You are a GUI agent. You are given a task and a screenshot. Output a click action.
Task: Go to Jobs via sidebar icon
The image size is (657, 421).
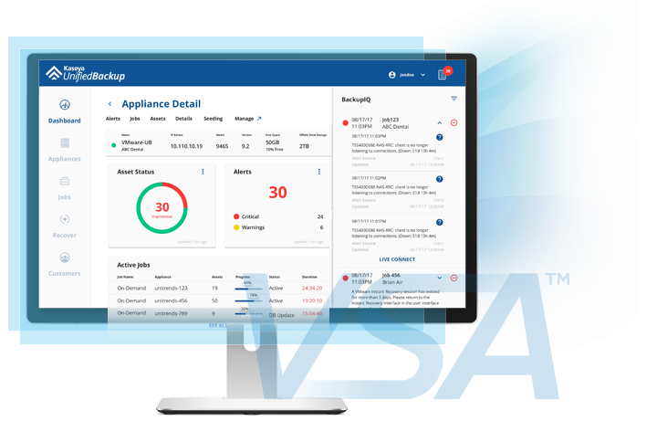click(65, 181)
